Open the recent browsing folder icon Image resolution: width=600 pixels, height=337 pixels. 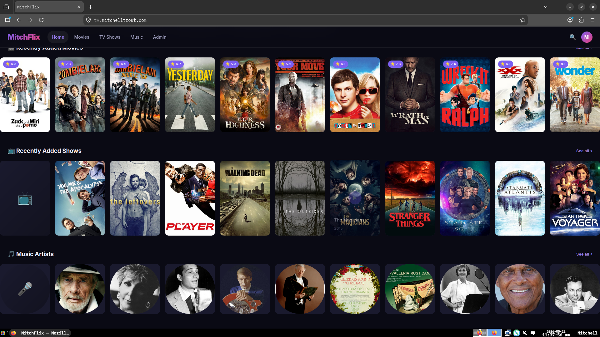tap(6, 7)
